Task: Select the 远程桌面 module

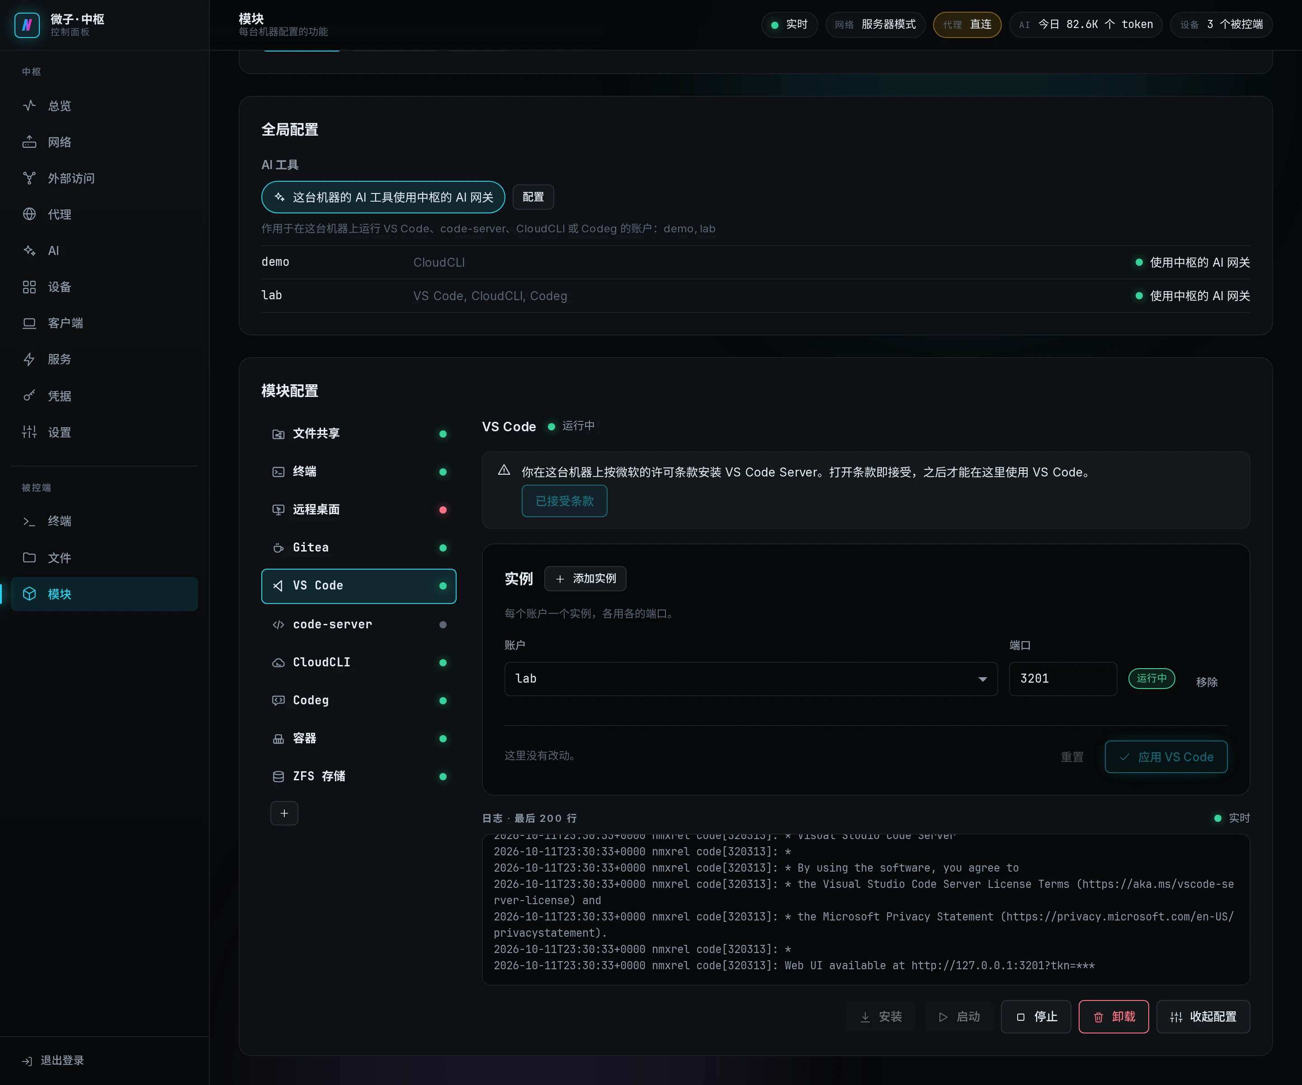Action: point(359,509)
